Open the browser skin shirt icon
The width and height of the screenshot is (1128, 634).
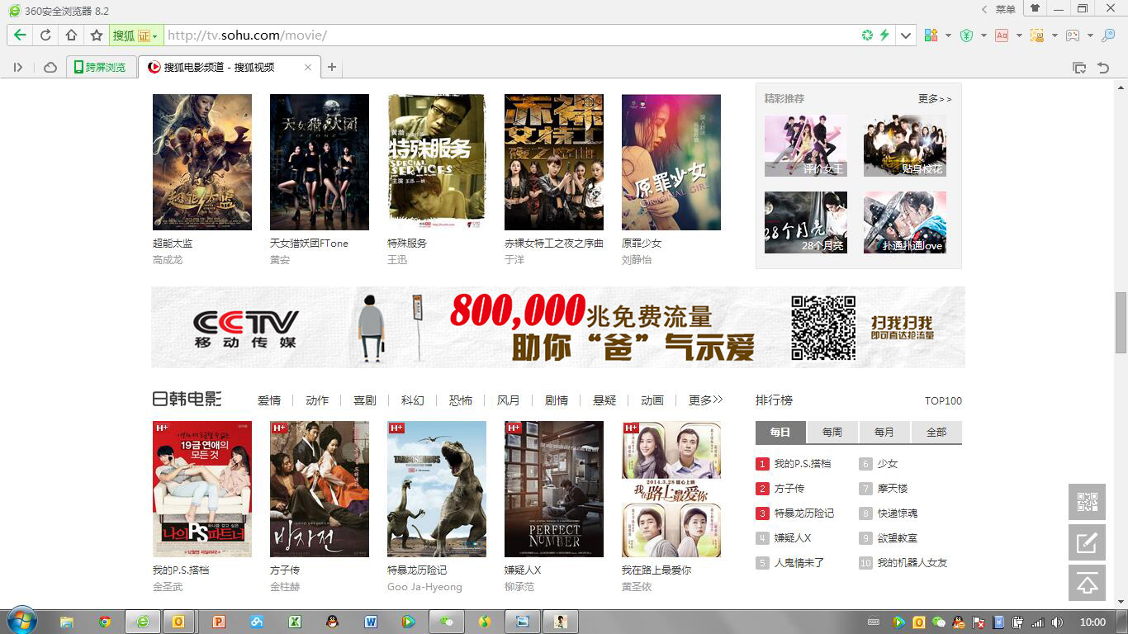point(1035,9)
